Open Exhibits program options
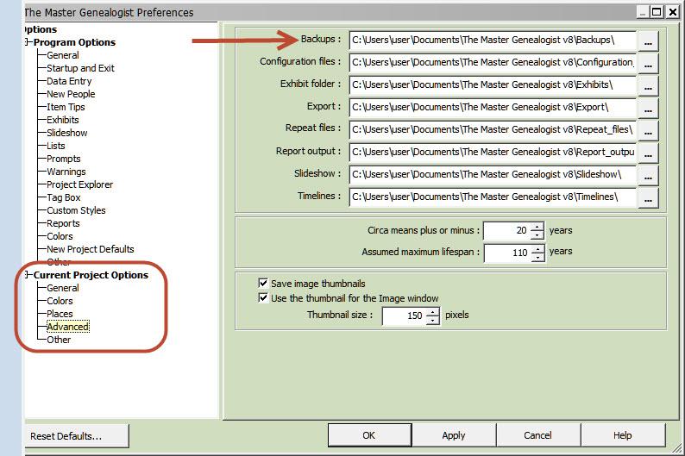This screenshot has height=456, width=685. 63,120
